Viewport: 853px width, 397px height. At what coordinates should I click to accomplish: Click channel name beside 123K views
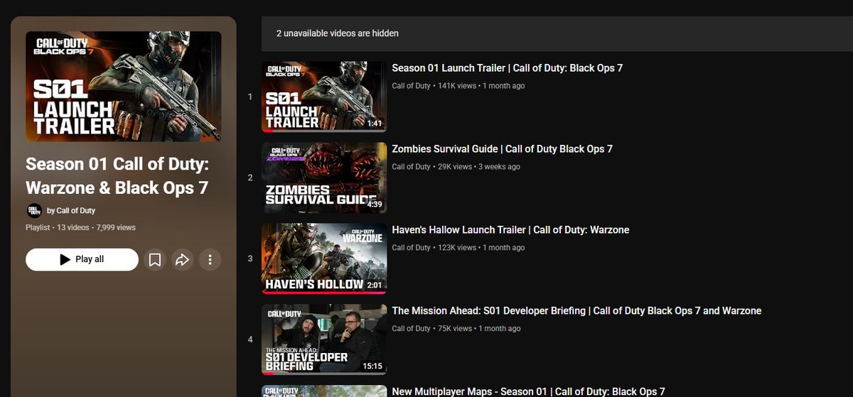coord(411,248)
